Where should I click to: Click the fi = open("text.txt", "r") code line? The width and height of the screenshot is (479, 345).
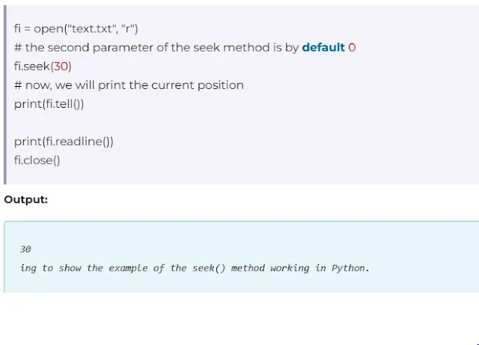pos(76,28)
